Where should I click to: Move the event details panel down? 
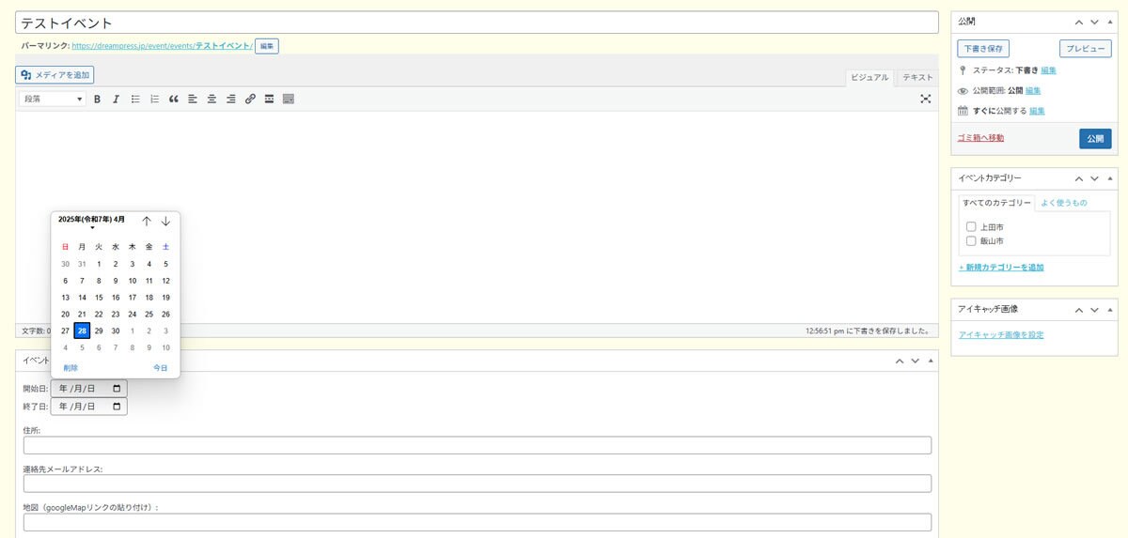[x=915, y=361]
